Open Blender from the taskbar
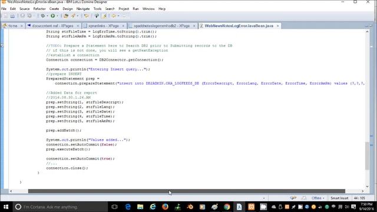Viewport: 377px width, 212px height. pos(190,207)
